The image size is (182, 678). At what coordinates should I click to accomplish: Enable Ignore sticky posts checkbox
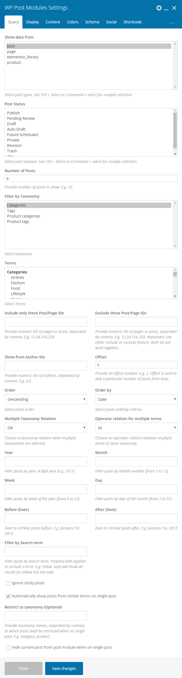click(x=8, y=583)
